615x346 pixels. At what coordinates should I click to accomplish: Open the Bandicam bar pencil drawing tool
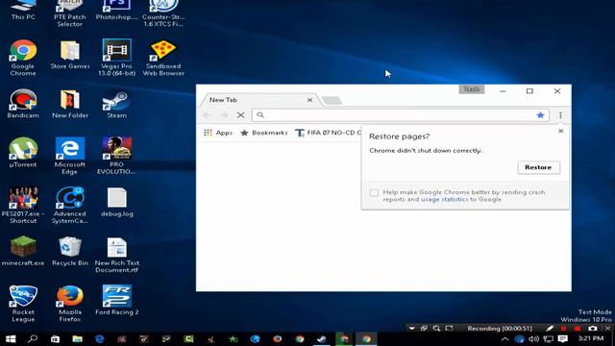(x=550, y=329)
